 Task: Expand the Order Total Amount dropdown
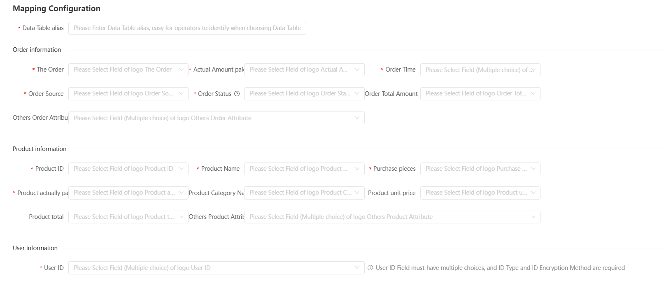(x=480, y=94)
